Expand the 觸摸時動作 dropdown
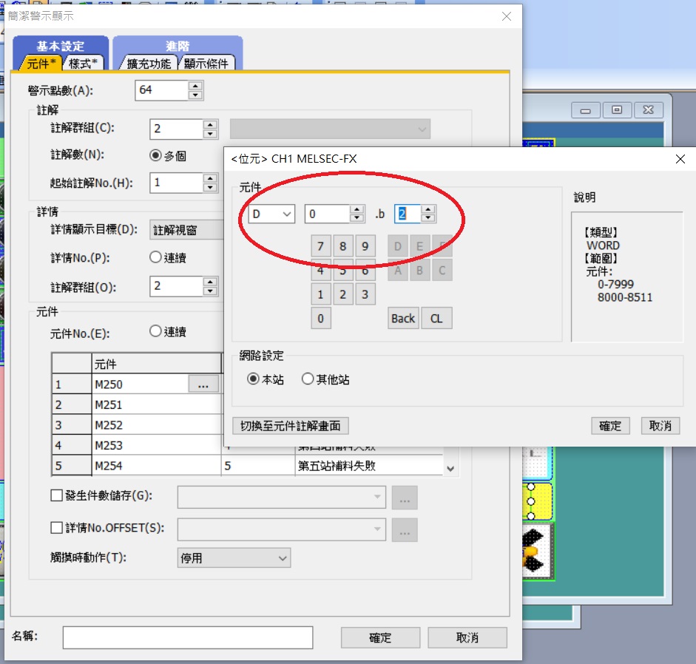The width and height of the screenshot is (696, 664). (234, 558)
